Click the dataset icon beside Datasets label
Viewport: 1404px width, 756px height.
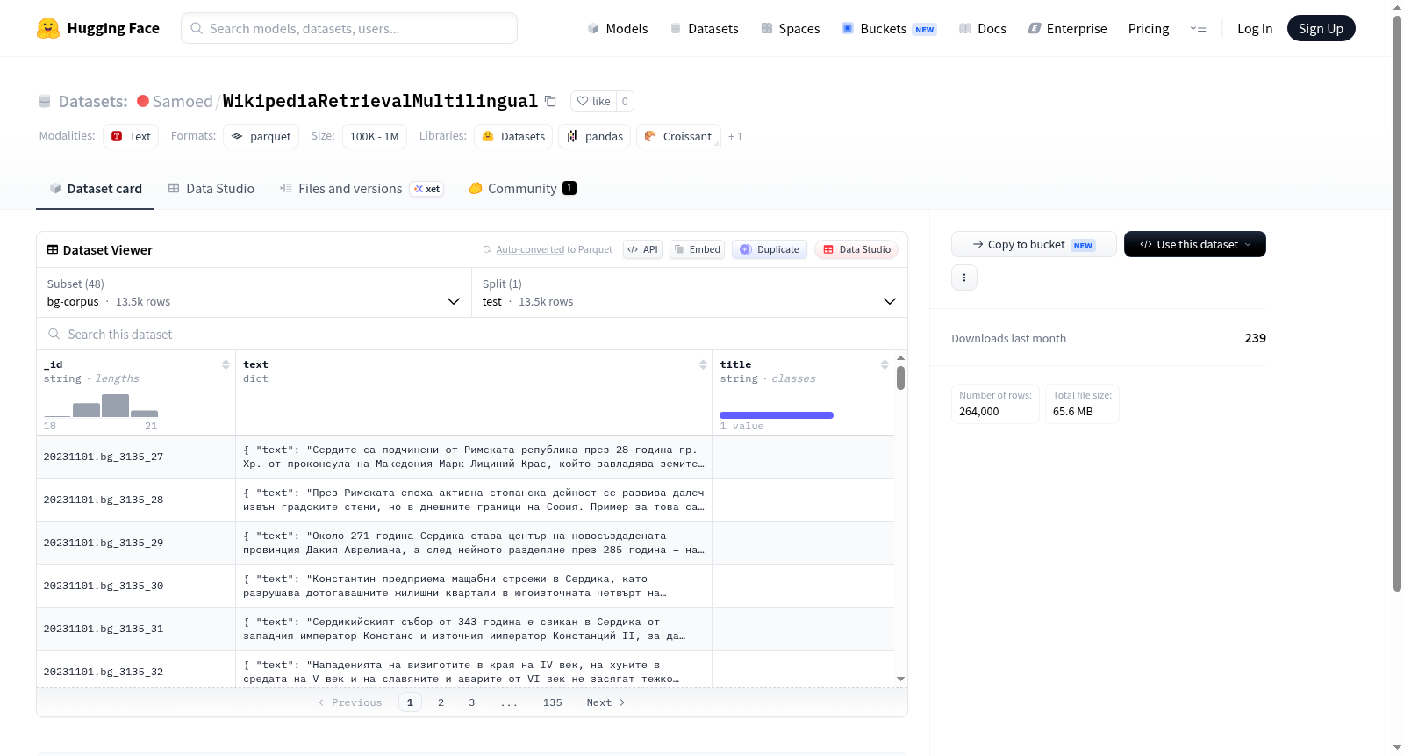coord(45,101)
